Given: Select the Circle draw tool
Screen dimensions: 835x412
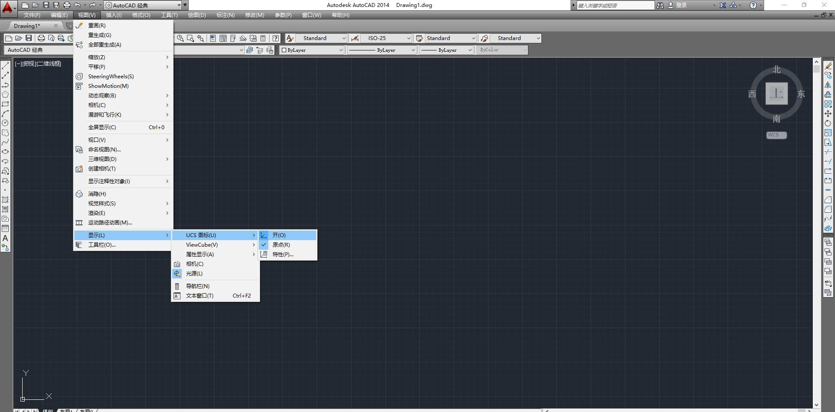Looking at the screenshot, I should (5, 123).
